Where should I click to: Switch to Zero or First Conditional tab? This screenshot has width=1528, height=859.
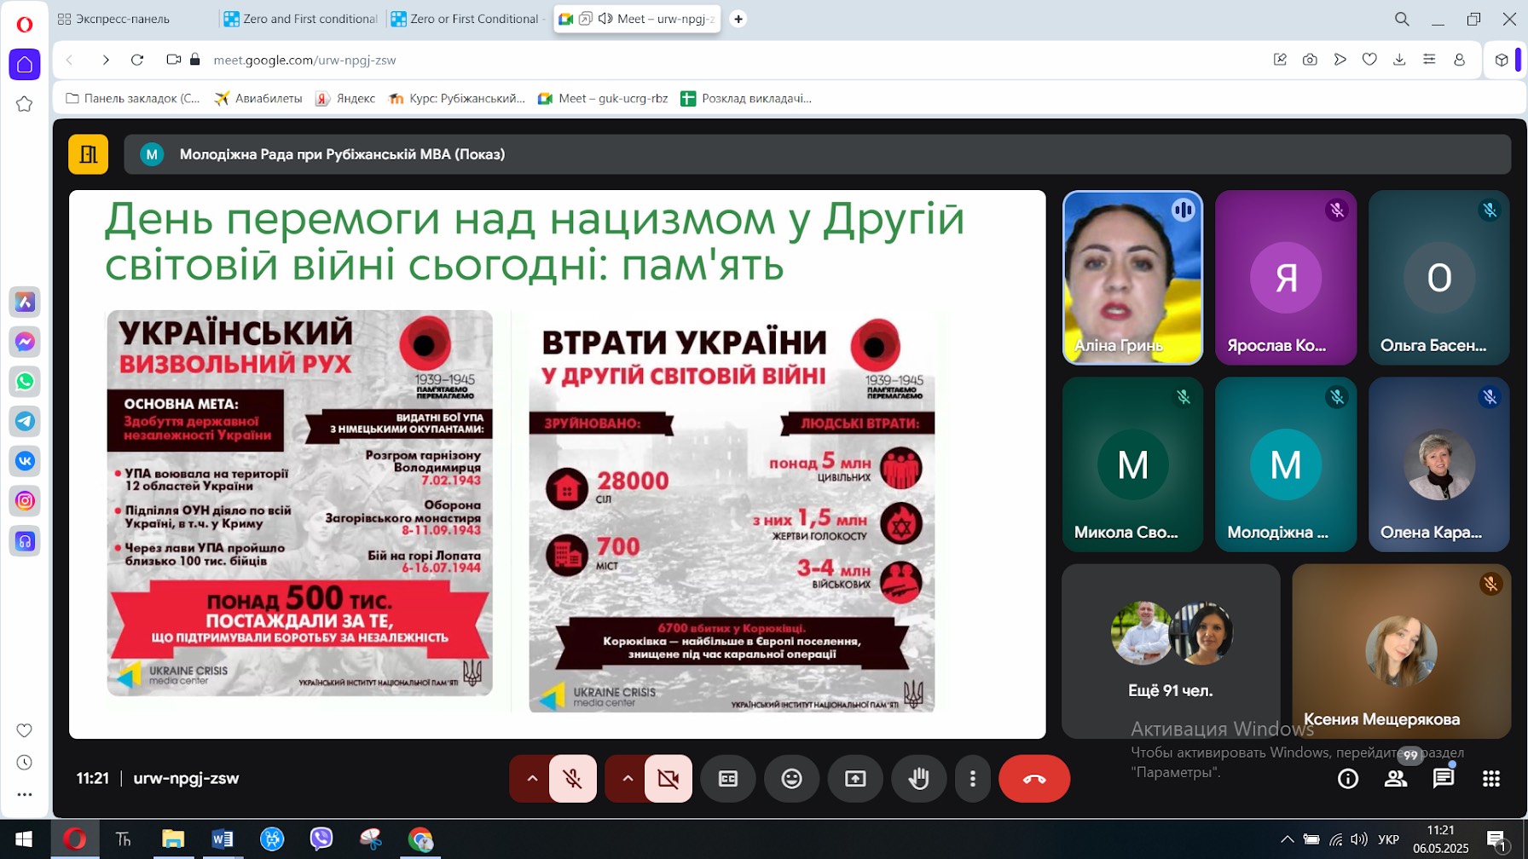(468, 19)
